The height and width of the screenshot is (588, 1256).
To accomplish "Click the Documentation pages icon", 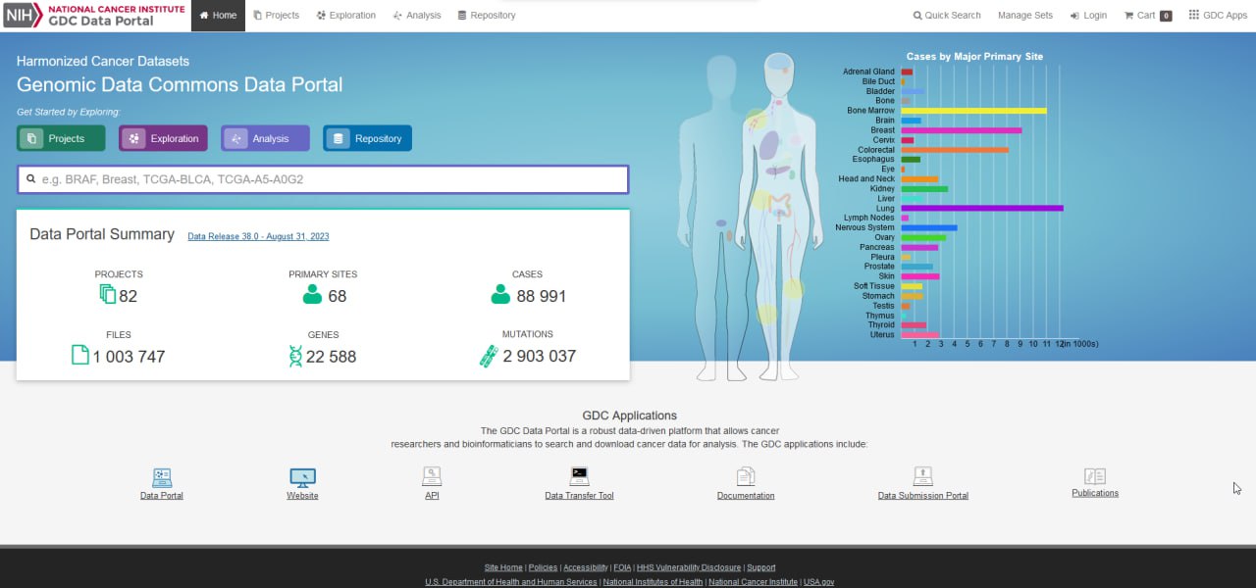I will (746, 476).
